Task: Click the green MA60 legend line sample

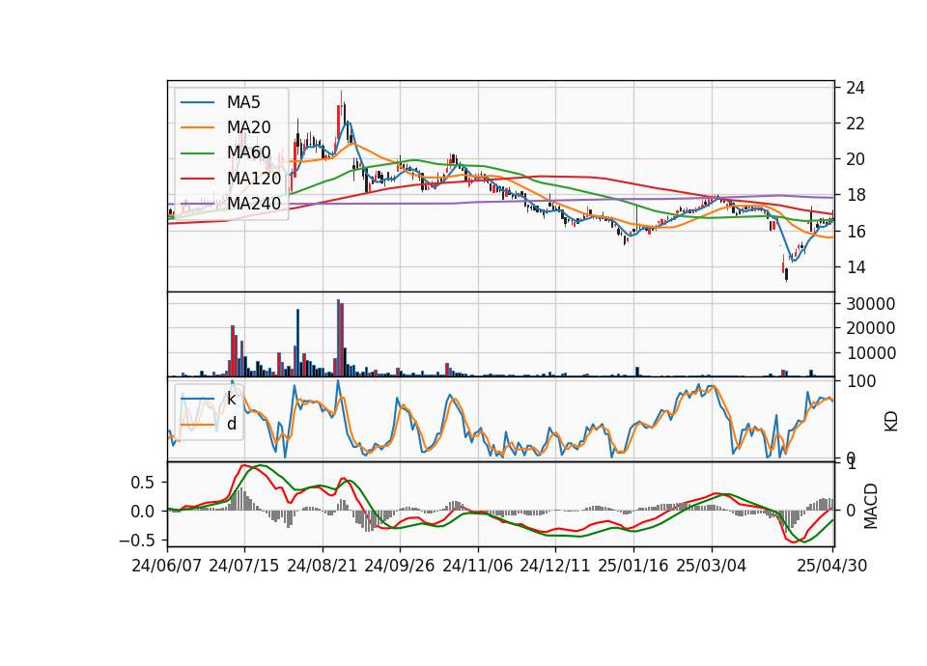Action: click(x=197, y=153)
